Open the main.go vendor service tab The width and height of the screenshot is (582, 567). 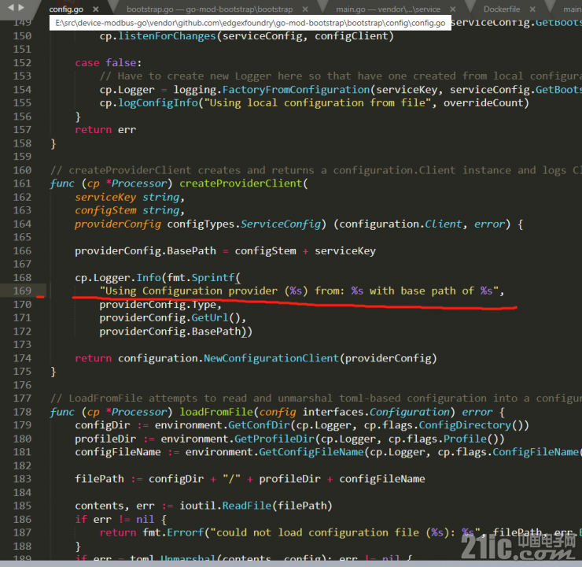tap(388, 9)
